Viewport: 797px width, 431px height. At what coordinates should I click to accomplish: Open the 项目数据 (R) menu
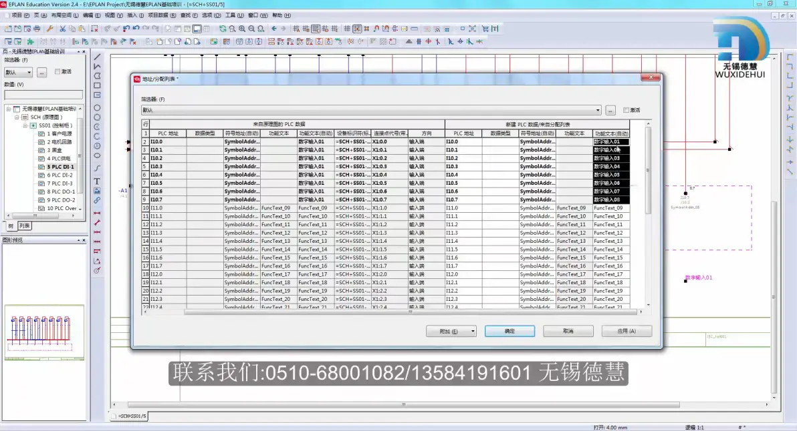162,15
